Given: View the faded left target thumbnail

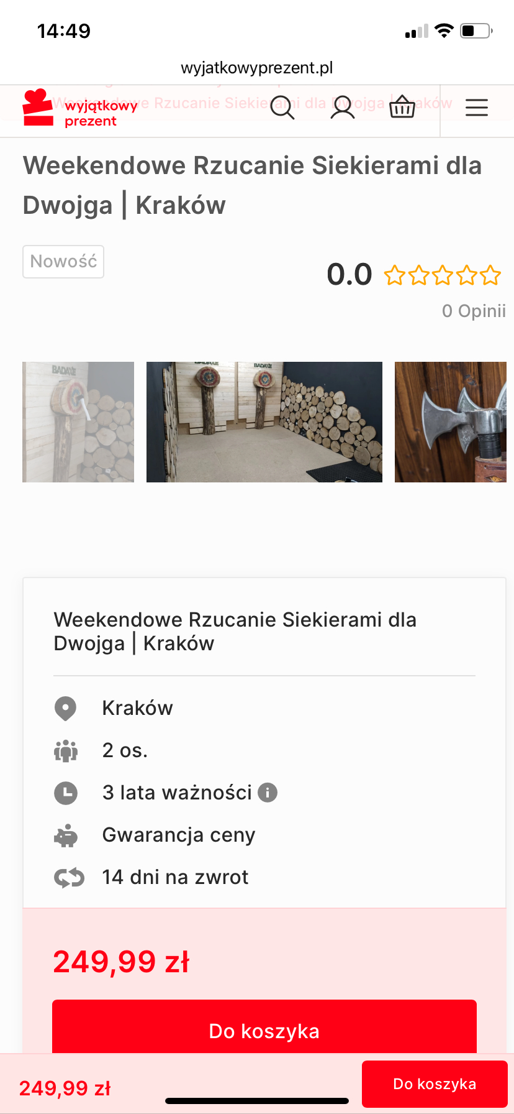Looking at the screenshot, I should (78, 422).
